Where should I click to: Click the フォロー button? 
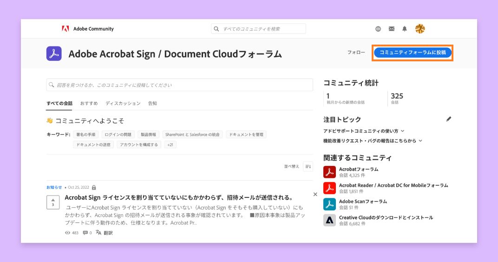point(356,52)
